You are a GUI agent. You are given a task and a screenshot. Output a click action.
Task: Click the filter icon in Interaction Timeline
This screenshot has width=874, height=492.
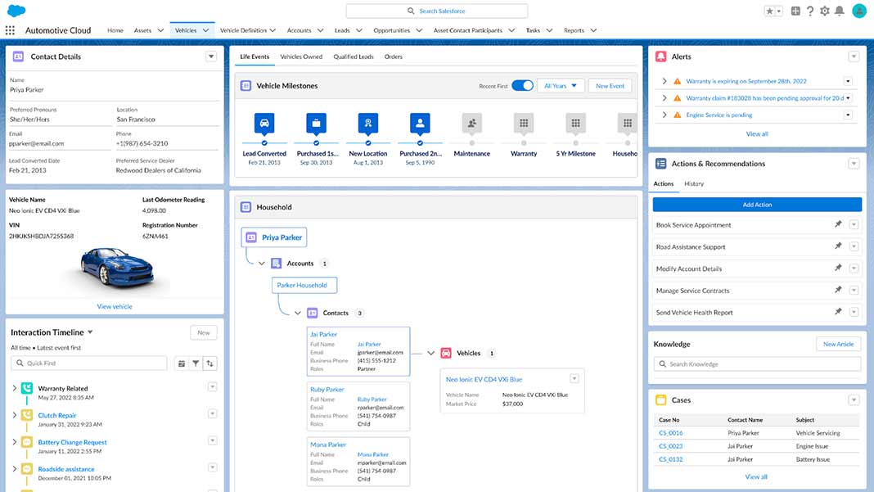tap(196, 363)
